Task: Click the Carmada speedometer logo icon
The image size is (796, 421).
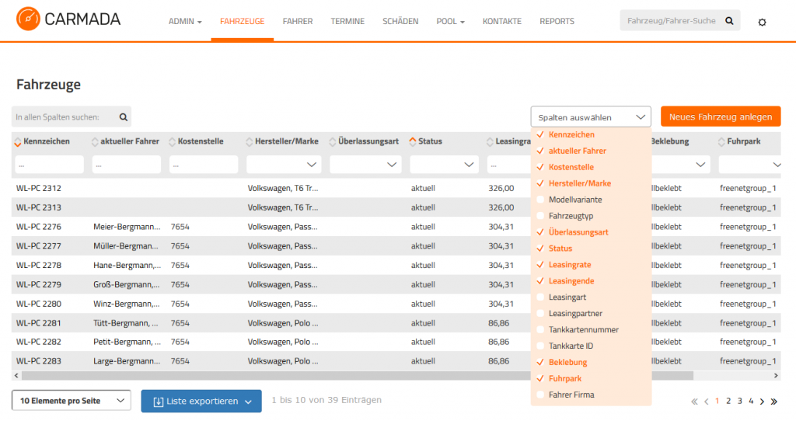Action: point(28,19)
